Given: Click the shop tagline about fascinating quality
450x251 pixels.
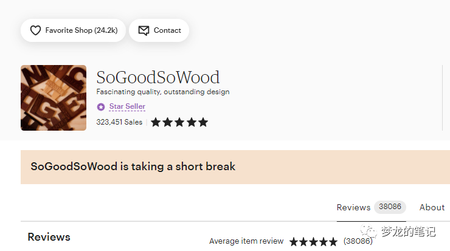Looking at the screenshot, I should coord(163,92).
